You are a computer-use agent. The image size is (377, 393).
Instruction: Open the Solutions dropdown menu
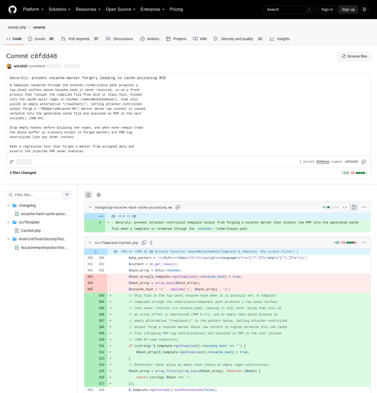coord(59,9)
